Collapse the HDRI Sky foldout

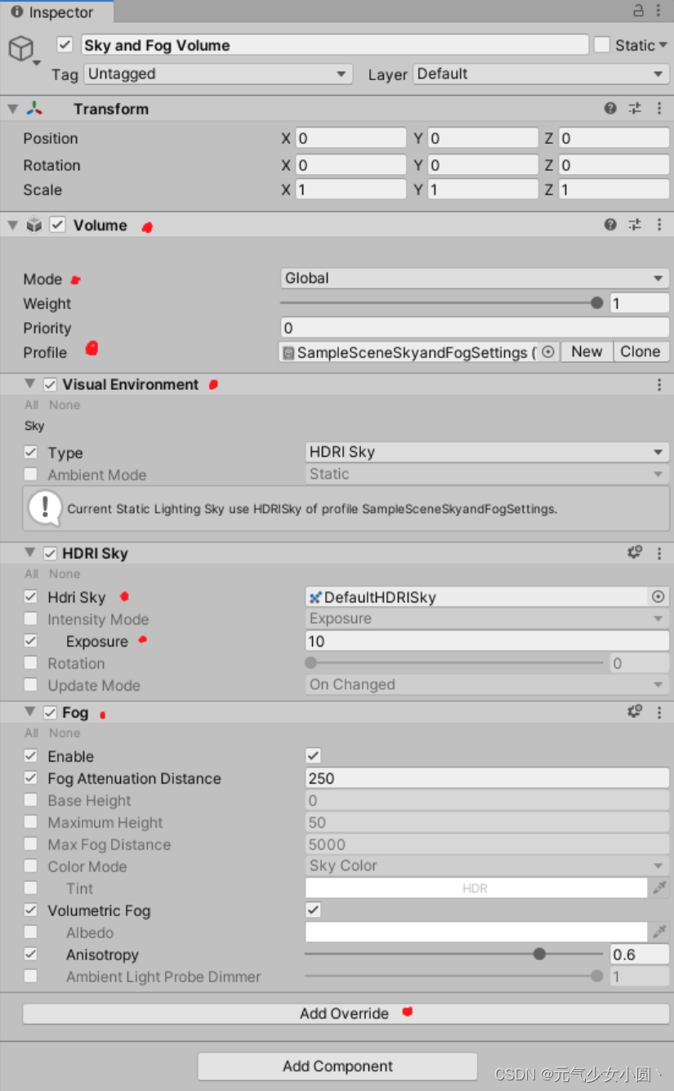pyautogui.click(x=31, y=553)
